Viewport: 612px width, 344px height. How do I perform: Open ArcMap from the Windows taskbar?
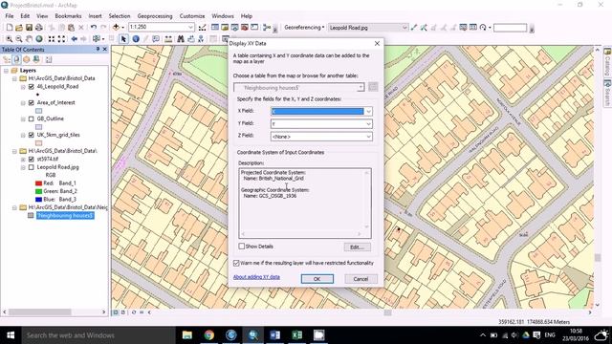click(x=252, y=335)
